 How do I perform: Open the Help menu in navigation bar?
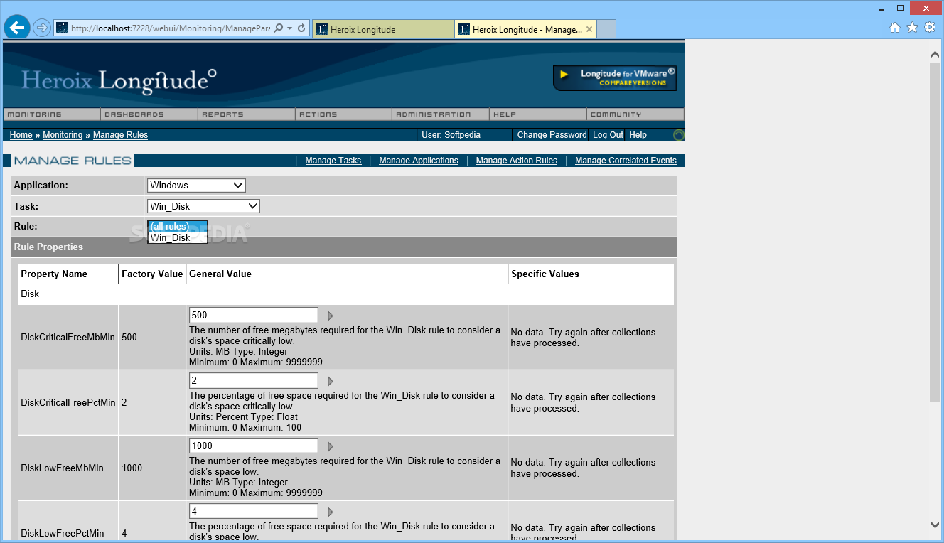click(x=538, y=114)
